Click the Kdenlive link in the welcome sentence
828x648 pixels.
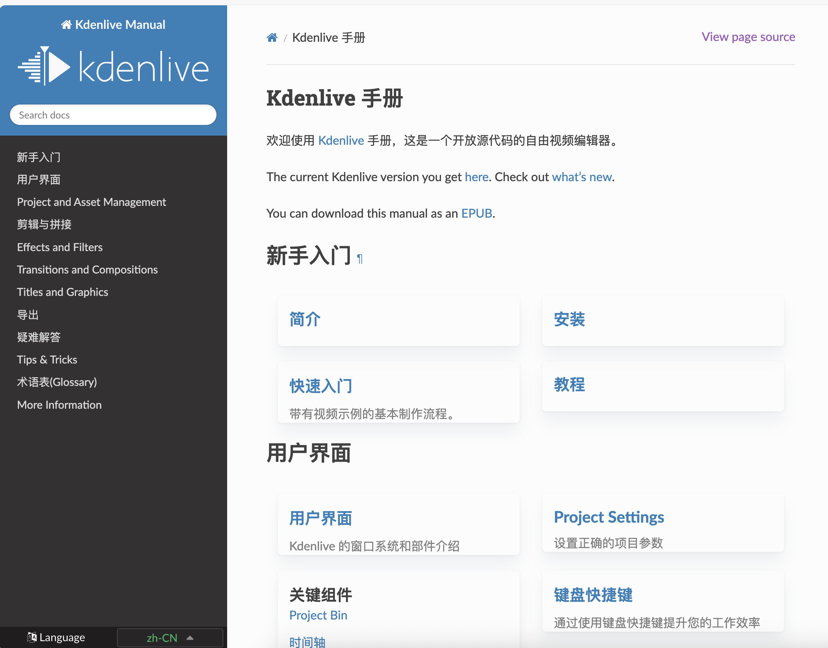click(341, 141)
